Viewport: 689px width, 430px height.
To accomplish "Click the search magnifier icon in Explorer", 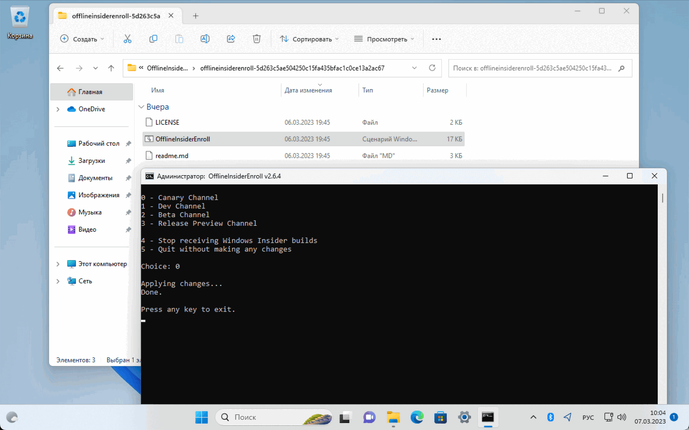I will tap(621, 68).
